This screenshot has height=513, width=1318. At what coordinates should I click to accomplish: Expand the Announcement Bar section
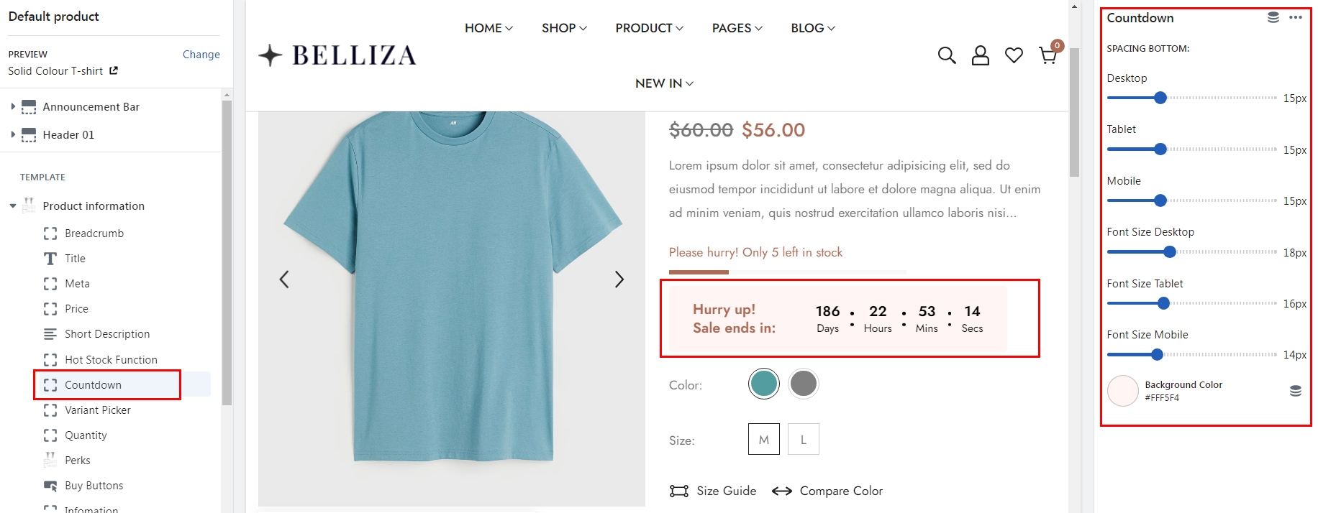[13, 106]
